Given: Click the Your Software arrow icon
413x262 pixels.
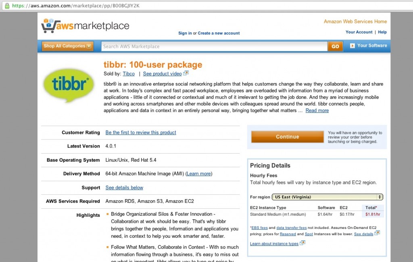Looking at the screenshot, I should [352, 46].
